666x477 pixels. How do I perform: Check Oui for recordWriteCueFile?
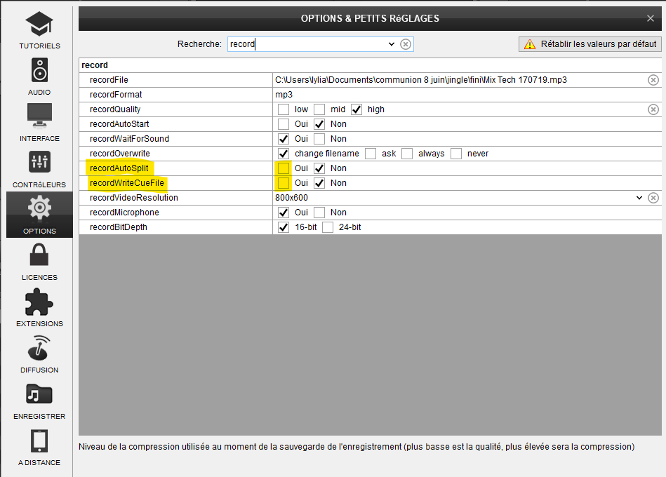[284, 183]
